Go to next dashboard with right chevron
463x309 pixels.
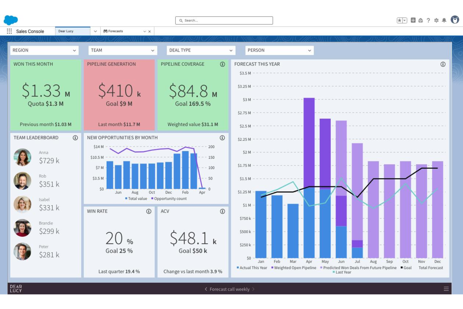253,289
